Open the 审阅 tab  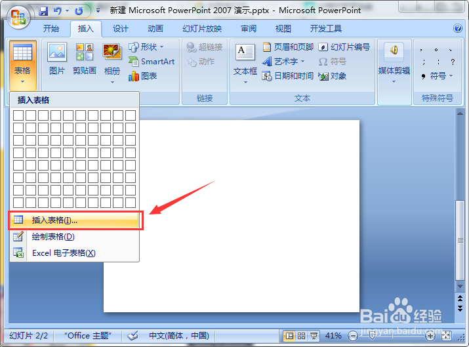pos(249,29)
